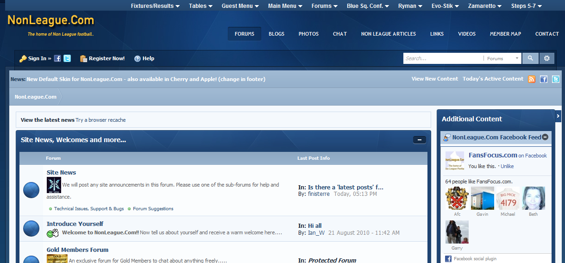The height and width of the screenshot is (263, 565).
Task: Collapse the Site News, Welcomes category
Action: click(x=420, y=140)
